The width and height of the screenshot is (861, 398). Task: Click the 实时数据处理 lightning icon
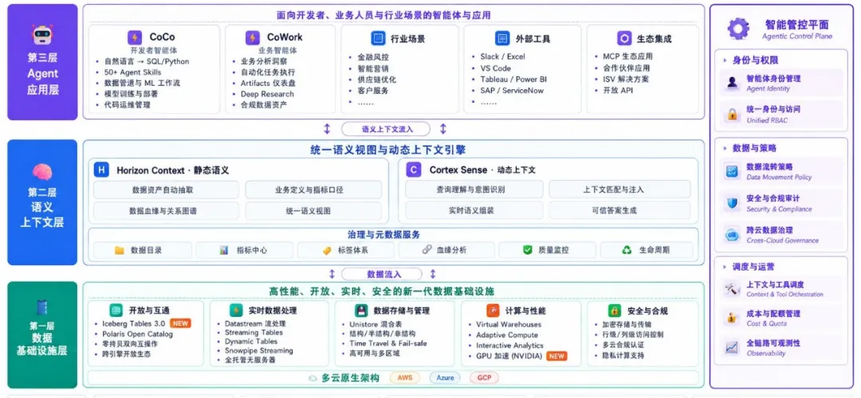click(236, 310)
